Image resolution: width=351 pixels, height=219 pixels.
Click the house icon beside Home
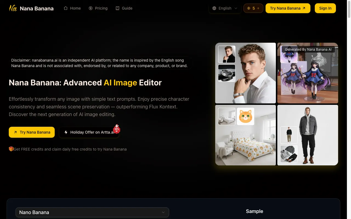point(66,8)
